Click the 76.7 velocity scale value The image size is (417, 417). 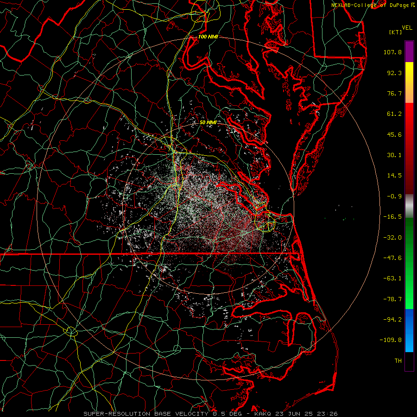pyautogui.click(x=394, y=93)
